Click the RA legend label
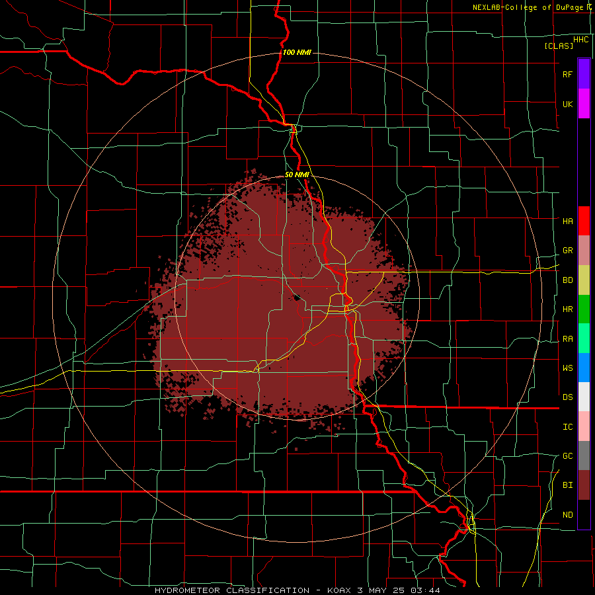The width and height of the screenshot is (595, 595). click(568, 339)
